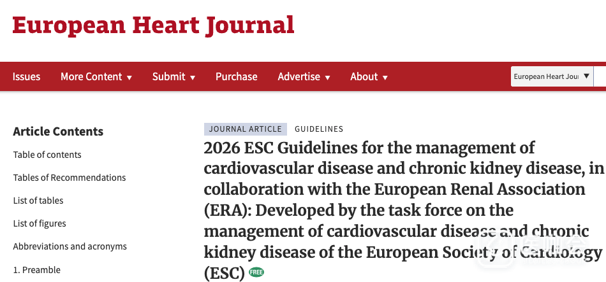Click the Article Contents heading
606x282 pixels.
(58, 132)
